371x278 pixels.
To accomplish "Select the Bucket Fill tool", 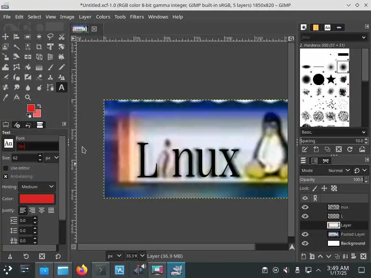I will click(28, 67).
